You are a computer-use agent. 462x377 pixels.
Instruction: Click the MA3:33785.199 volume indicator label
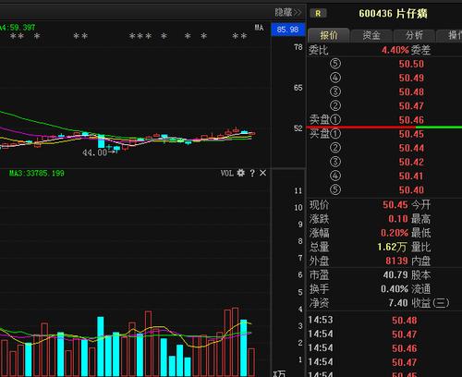pyautogui.click(x=37, y=173)
